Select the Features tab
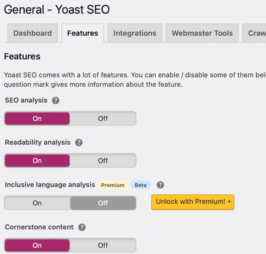Image resolution: width=266 pixels, height=254 pixels. [83, 33]
